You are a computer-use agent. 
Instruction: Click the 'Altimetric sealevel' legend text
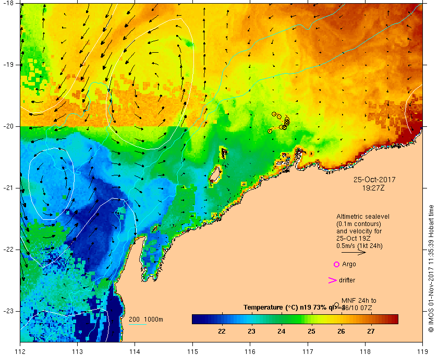coord(362,217)
